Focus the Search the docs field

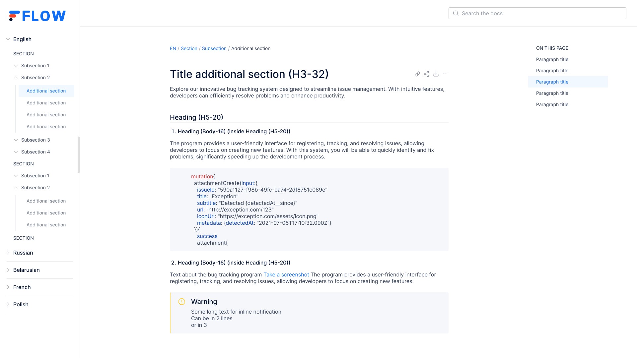click(537, 13)
